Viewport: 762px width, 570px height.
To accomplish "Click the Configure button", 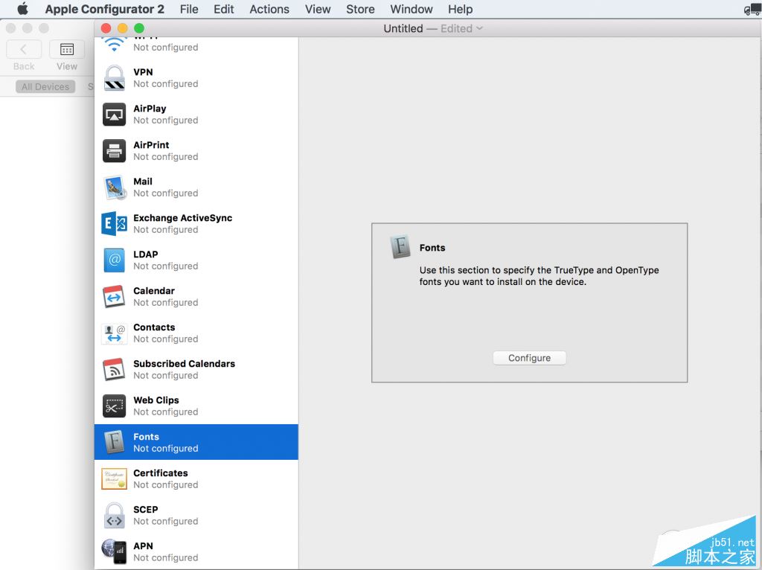I will pos(529,358).
